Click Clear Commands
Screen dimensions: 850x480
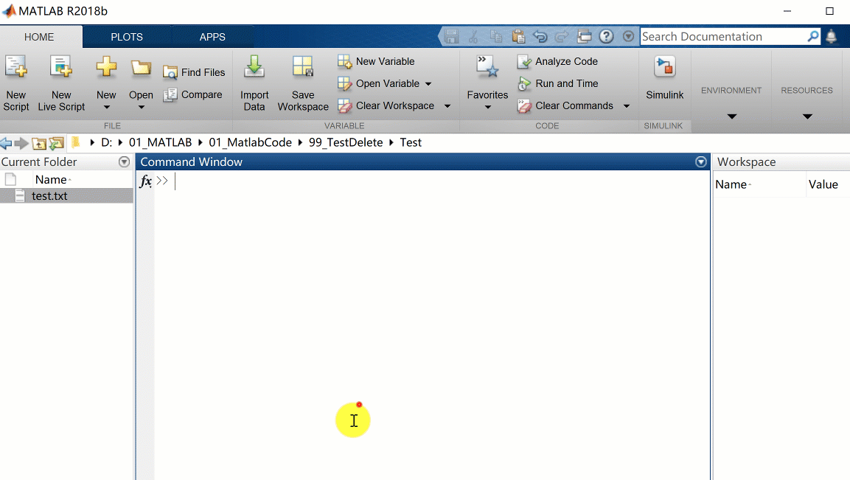pos(565,105)
